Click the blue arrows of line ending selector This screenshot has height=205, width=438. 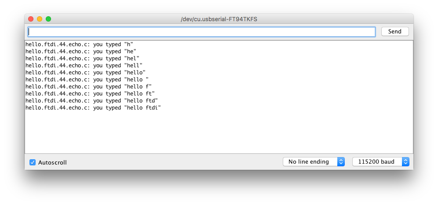coord(341,162)
